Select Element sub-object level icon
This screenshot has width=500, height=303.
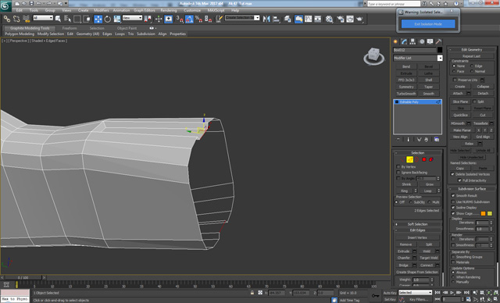click(x=431, y=159)
